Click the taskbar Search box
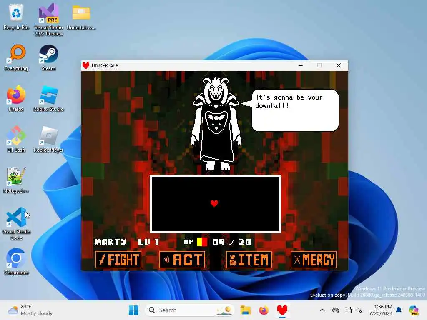The image size is (427, 320). click(190, 310)
